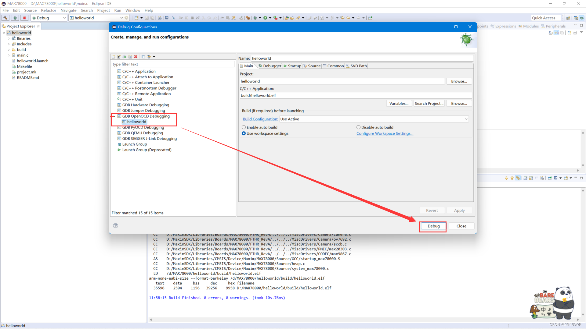Click the gear icon after the helloworld launch selector
This screenshot has width=586, height=329.
pos(126,18)
